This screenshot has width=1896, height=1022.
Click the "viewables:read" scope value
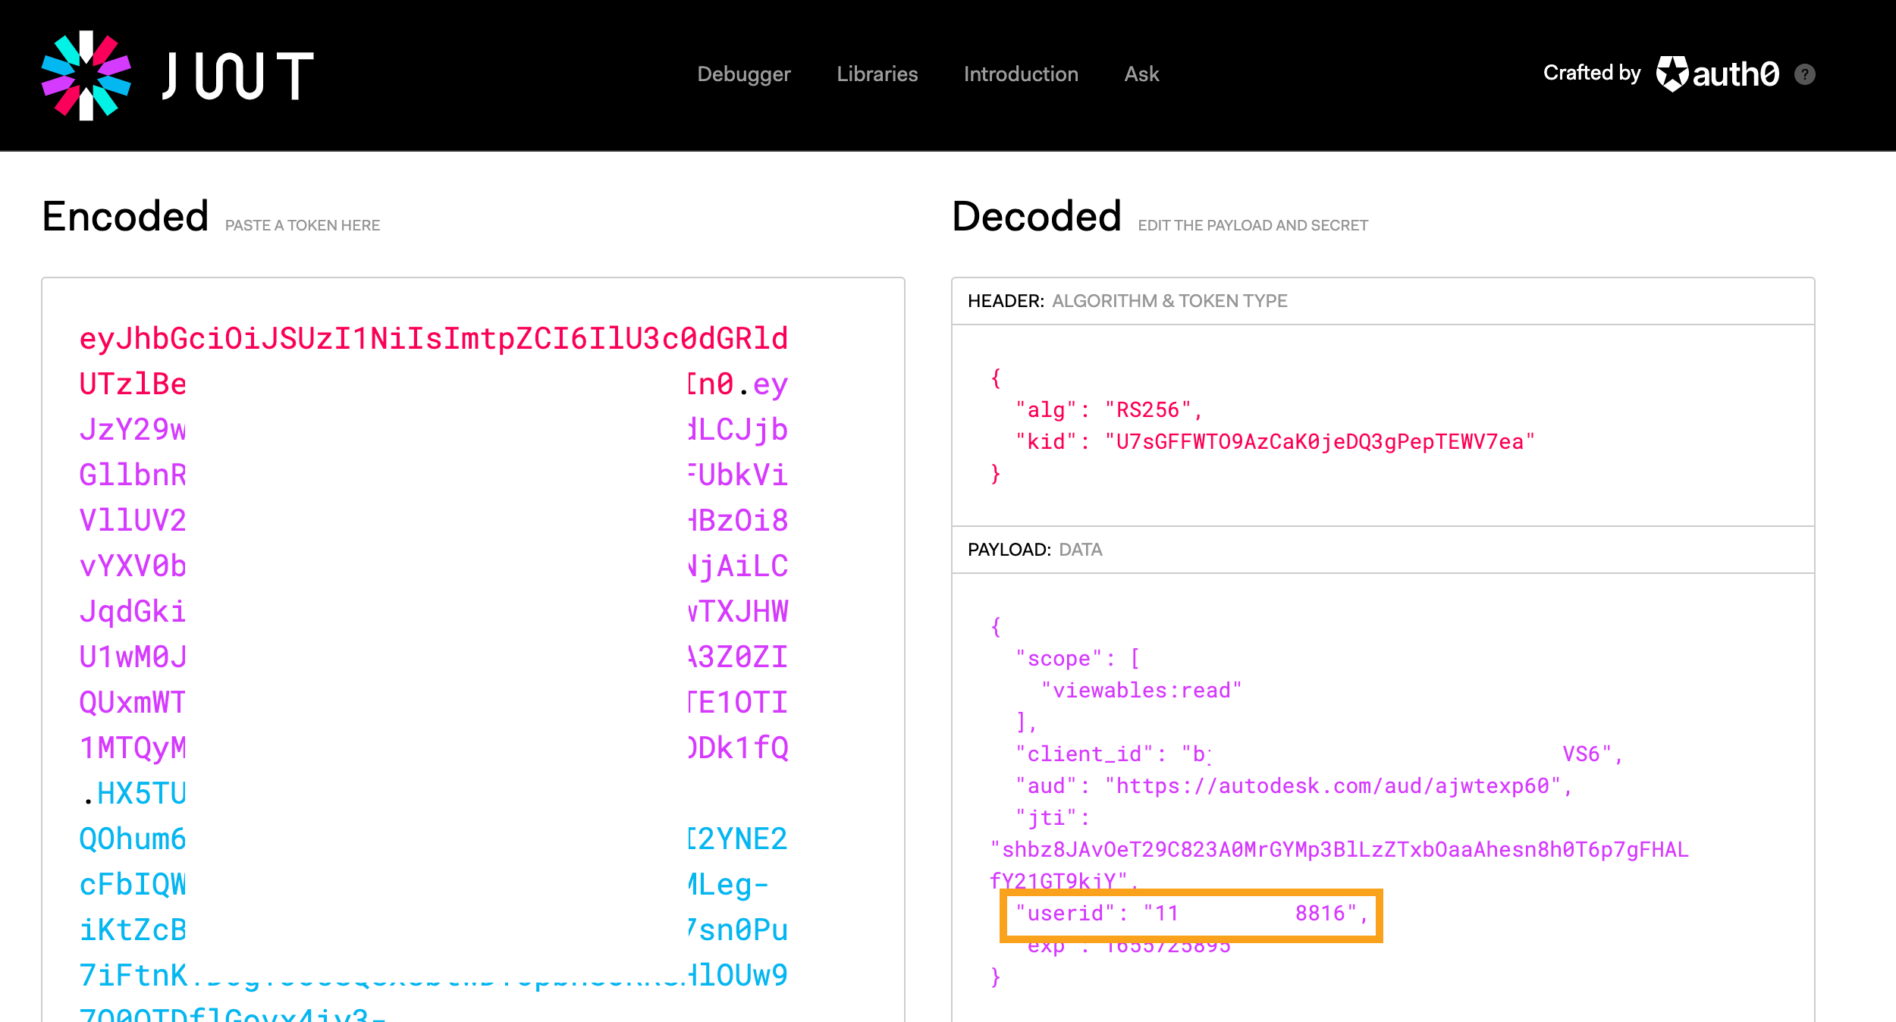1141,691
